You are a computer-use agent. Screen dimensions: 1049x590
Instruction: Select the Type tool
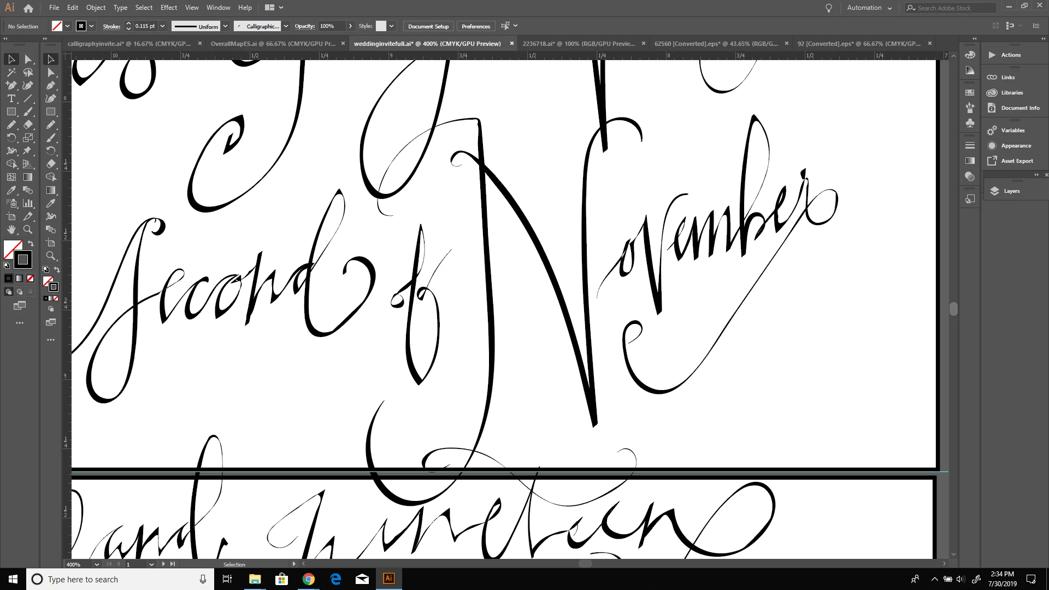pos(11,98)
